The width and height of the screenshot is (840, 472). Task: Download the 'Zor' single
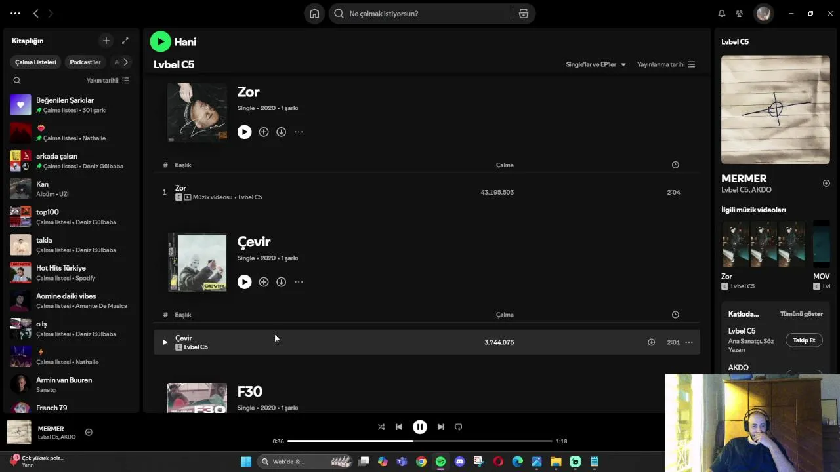(x=281, y=132)
